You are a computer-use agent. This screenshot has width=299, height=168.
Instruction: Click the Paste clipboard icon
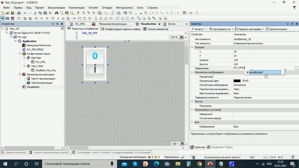[45, 13]
